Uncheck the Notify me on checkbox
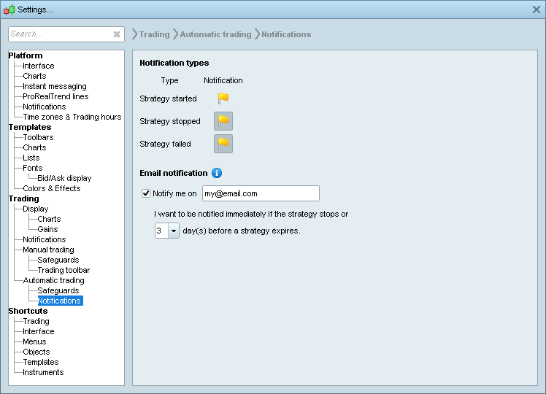This screenshot has height=394, width=546. point(146,193)
